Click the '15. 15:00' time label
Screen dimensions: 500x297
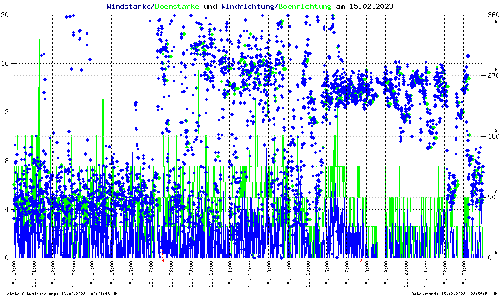(308, 274)
